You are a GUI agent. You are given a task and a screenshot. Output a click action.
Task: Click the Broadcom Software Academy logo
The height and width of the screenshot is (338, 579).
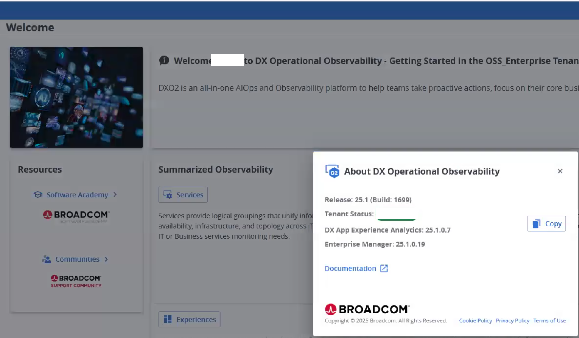76,216
